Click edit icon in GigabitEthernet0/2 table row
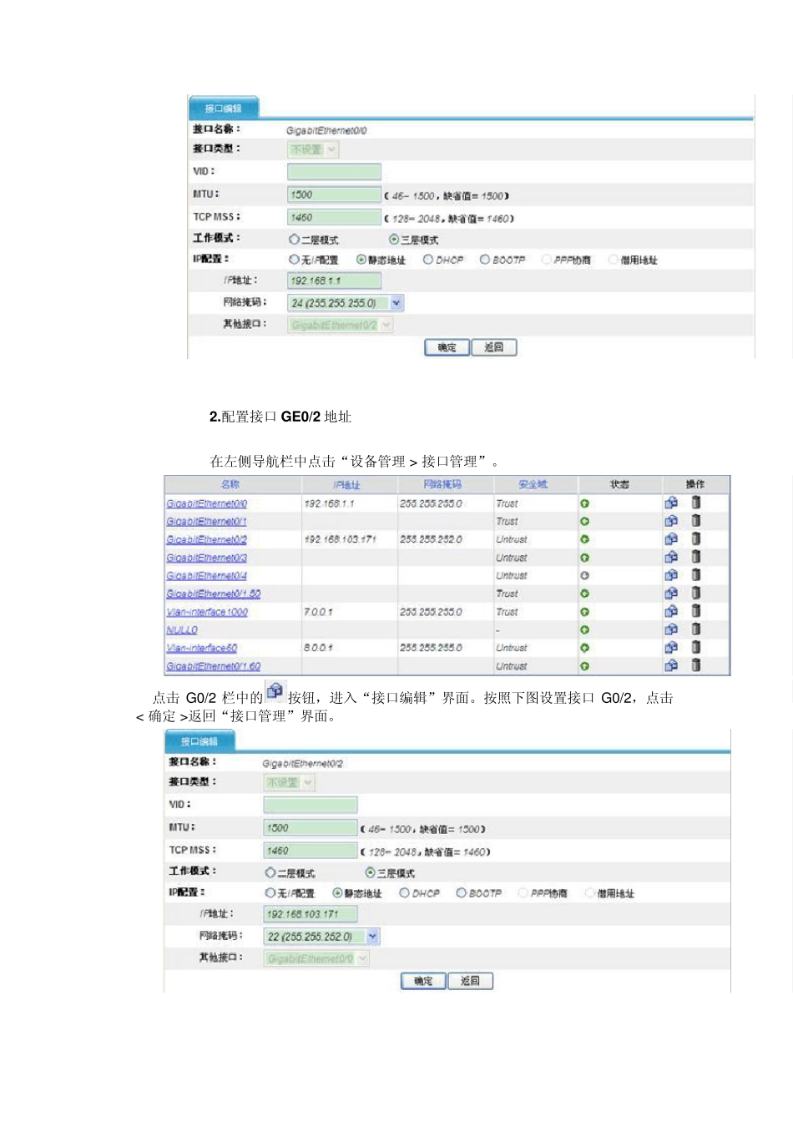 [x=670, y=539]
